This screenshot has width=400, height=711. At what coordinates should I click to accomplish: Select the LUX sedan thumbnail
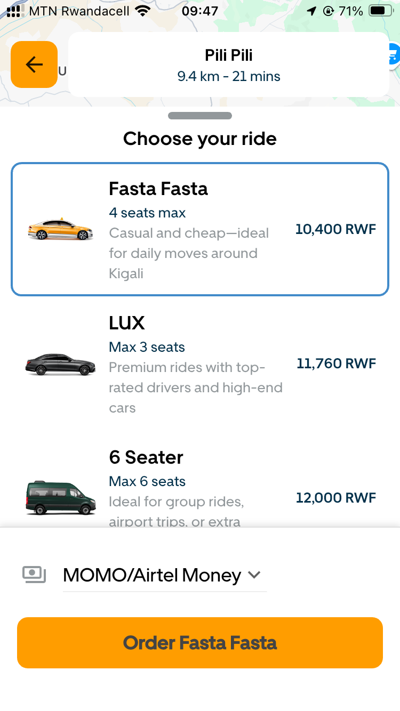coord(60,363)
